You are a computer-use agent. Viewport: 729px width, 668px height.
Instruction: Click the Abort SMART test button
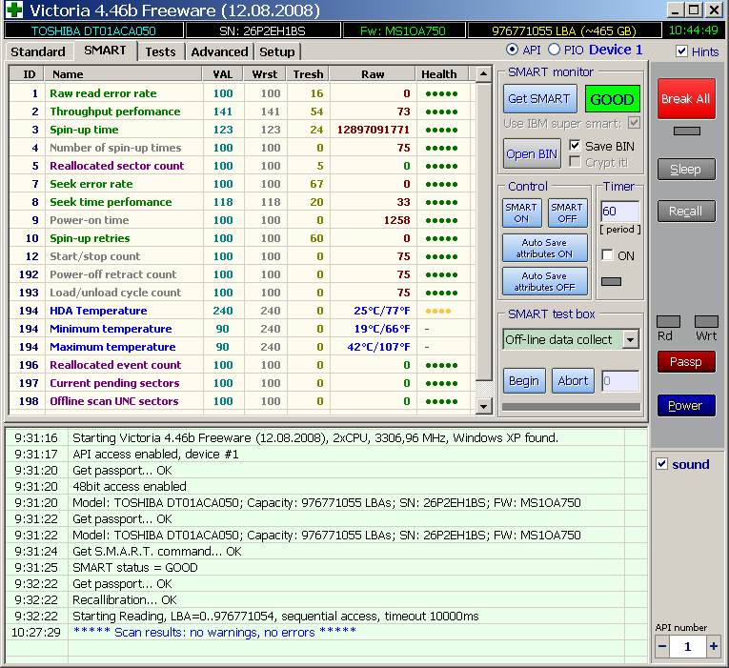point(574,381)
